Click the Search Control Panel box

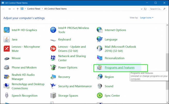tap(158, 9)
